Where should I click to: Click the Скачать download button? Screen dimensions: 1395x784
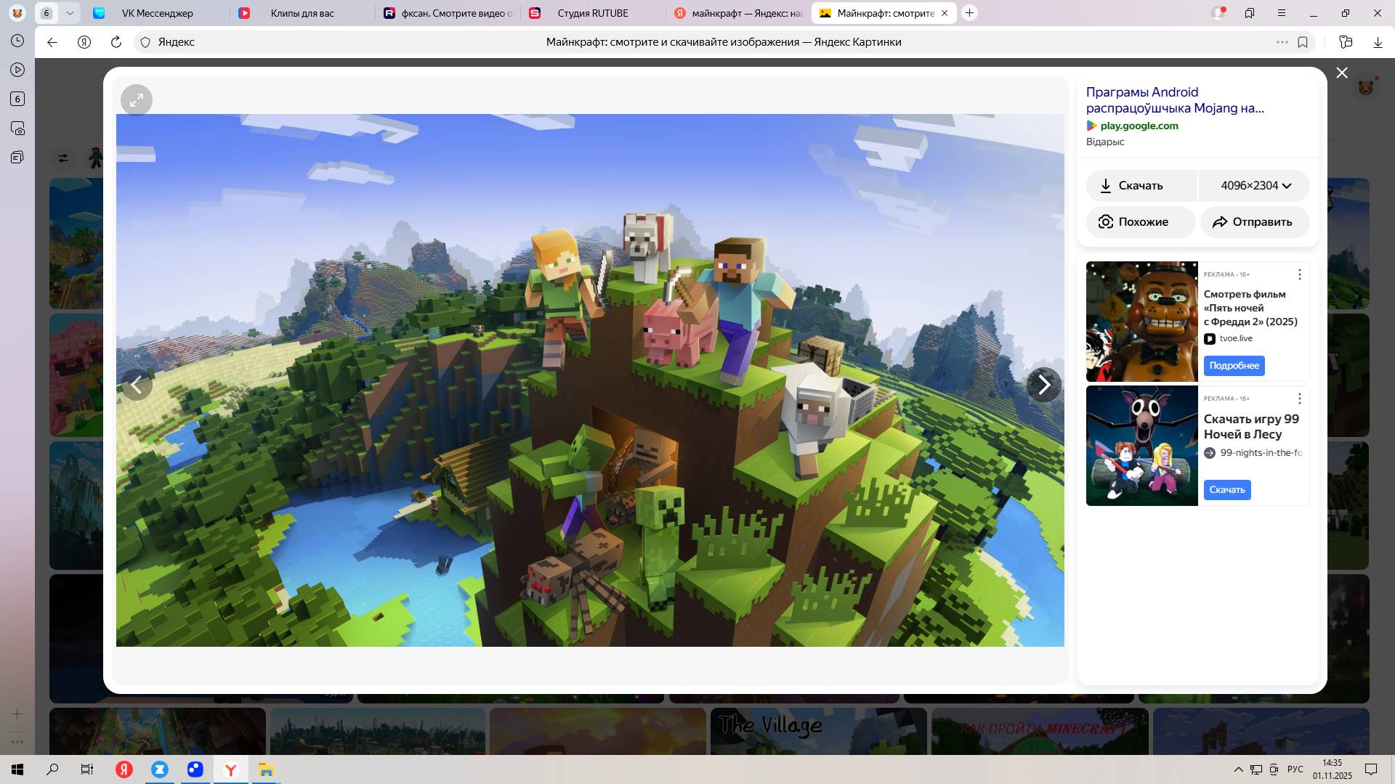[1141, 186]
